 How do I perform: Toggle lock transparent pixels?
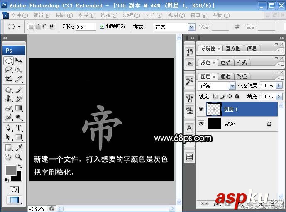coord(215,96)
